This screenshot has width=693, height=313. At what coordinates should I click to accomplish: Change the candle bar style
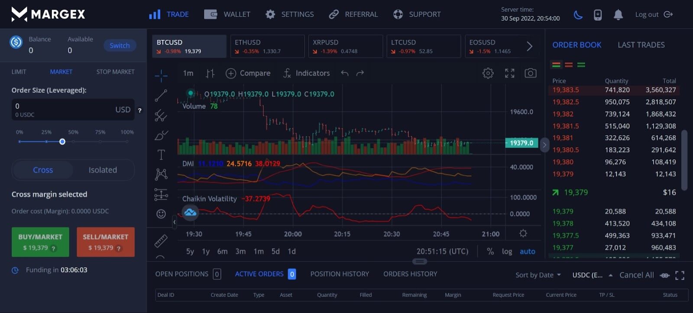tap(210, 73)
